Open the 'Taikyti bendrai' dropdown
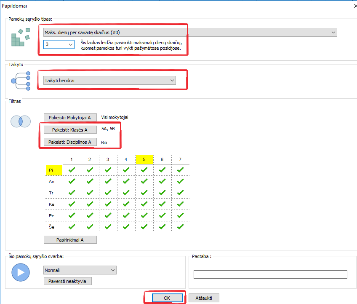The image size is (357, 304). [x=109, y=81]
